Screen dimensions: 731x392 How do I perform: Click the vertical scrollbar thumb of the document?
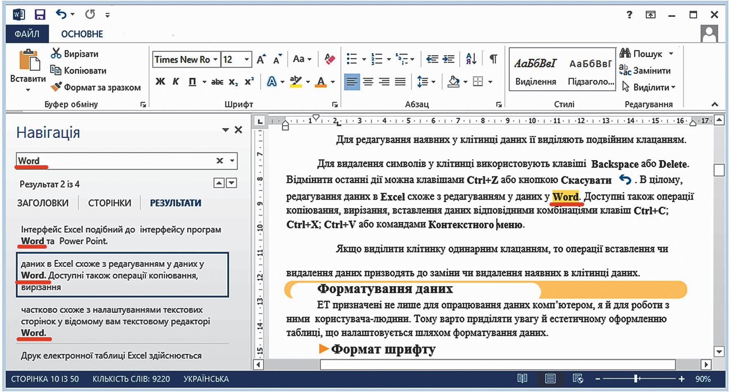coord(719,170)
